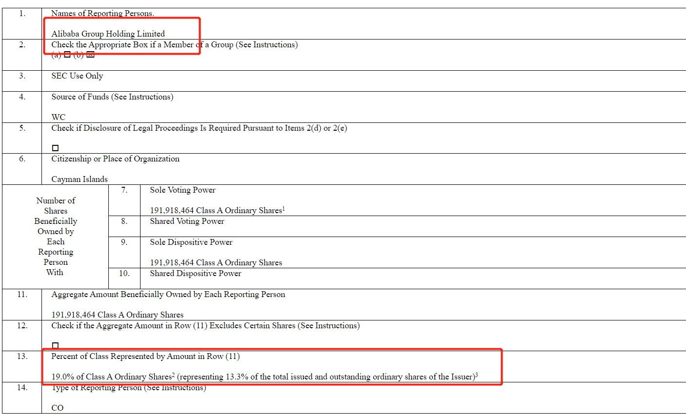This screenshot has width=686, height=418.
Task: Open footnote 1 beside Sole Voting Power shares
Action: [x=284, y=209]
